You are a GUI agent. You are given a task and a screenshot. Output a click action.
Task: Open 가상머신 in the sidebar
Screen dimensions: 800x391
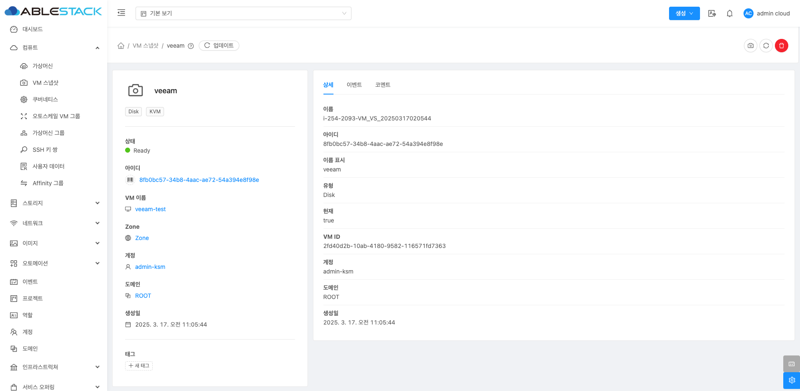click(x=42, y=66)
